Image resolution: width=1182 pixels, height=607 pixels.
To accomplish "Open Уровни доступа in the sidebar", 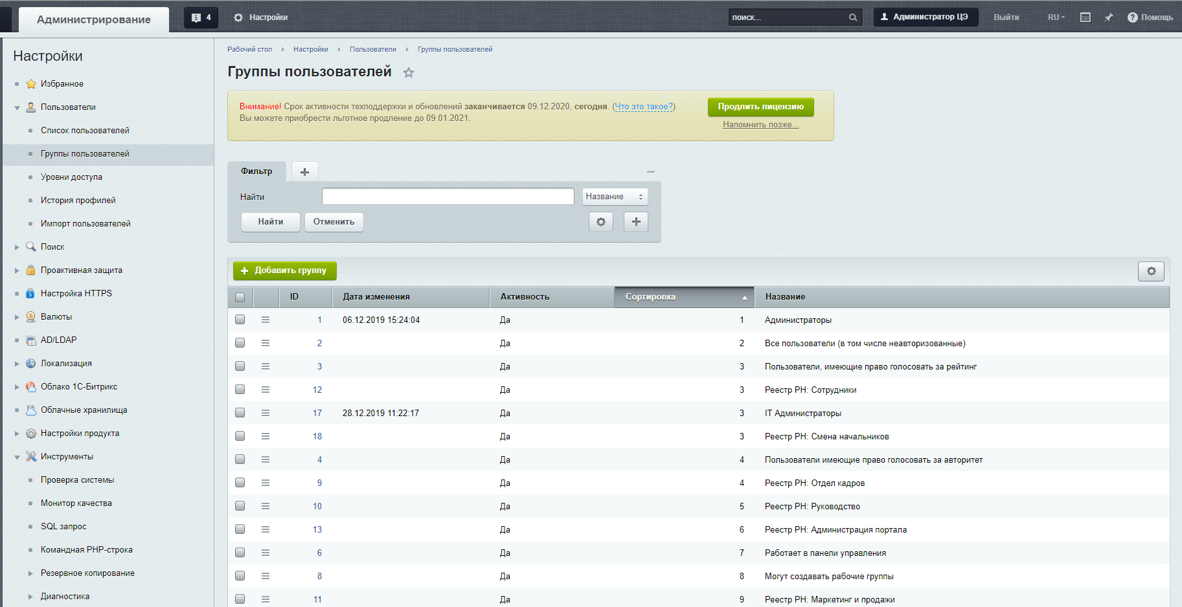I will [71, 177].
